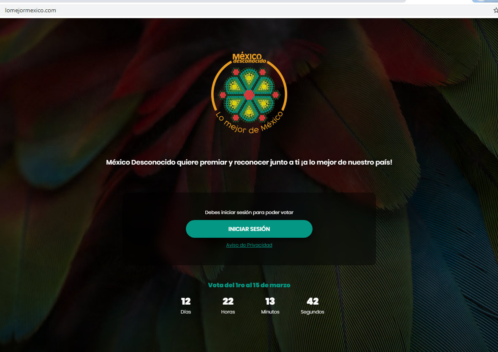Click the 'Minutos' label under the countdown
Screen dimensions: 498x352
click(x=270, y=312)
